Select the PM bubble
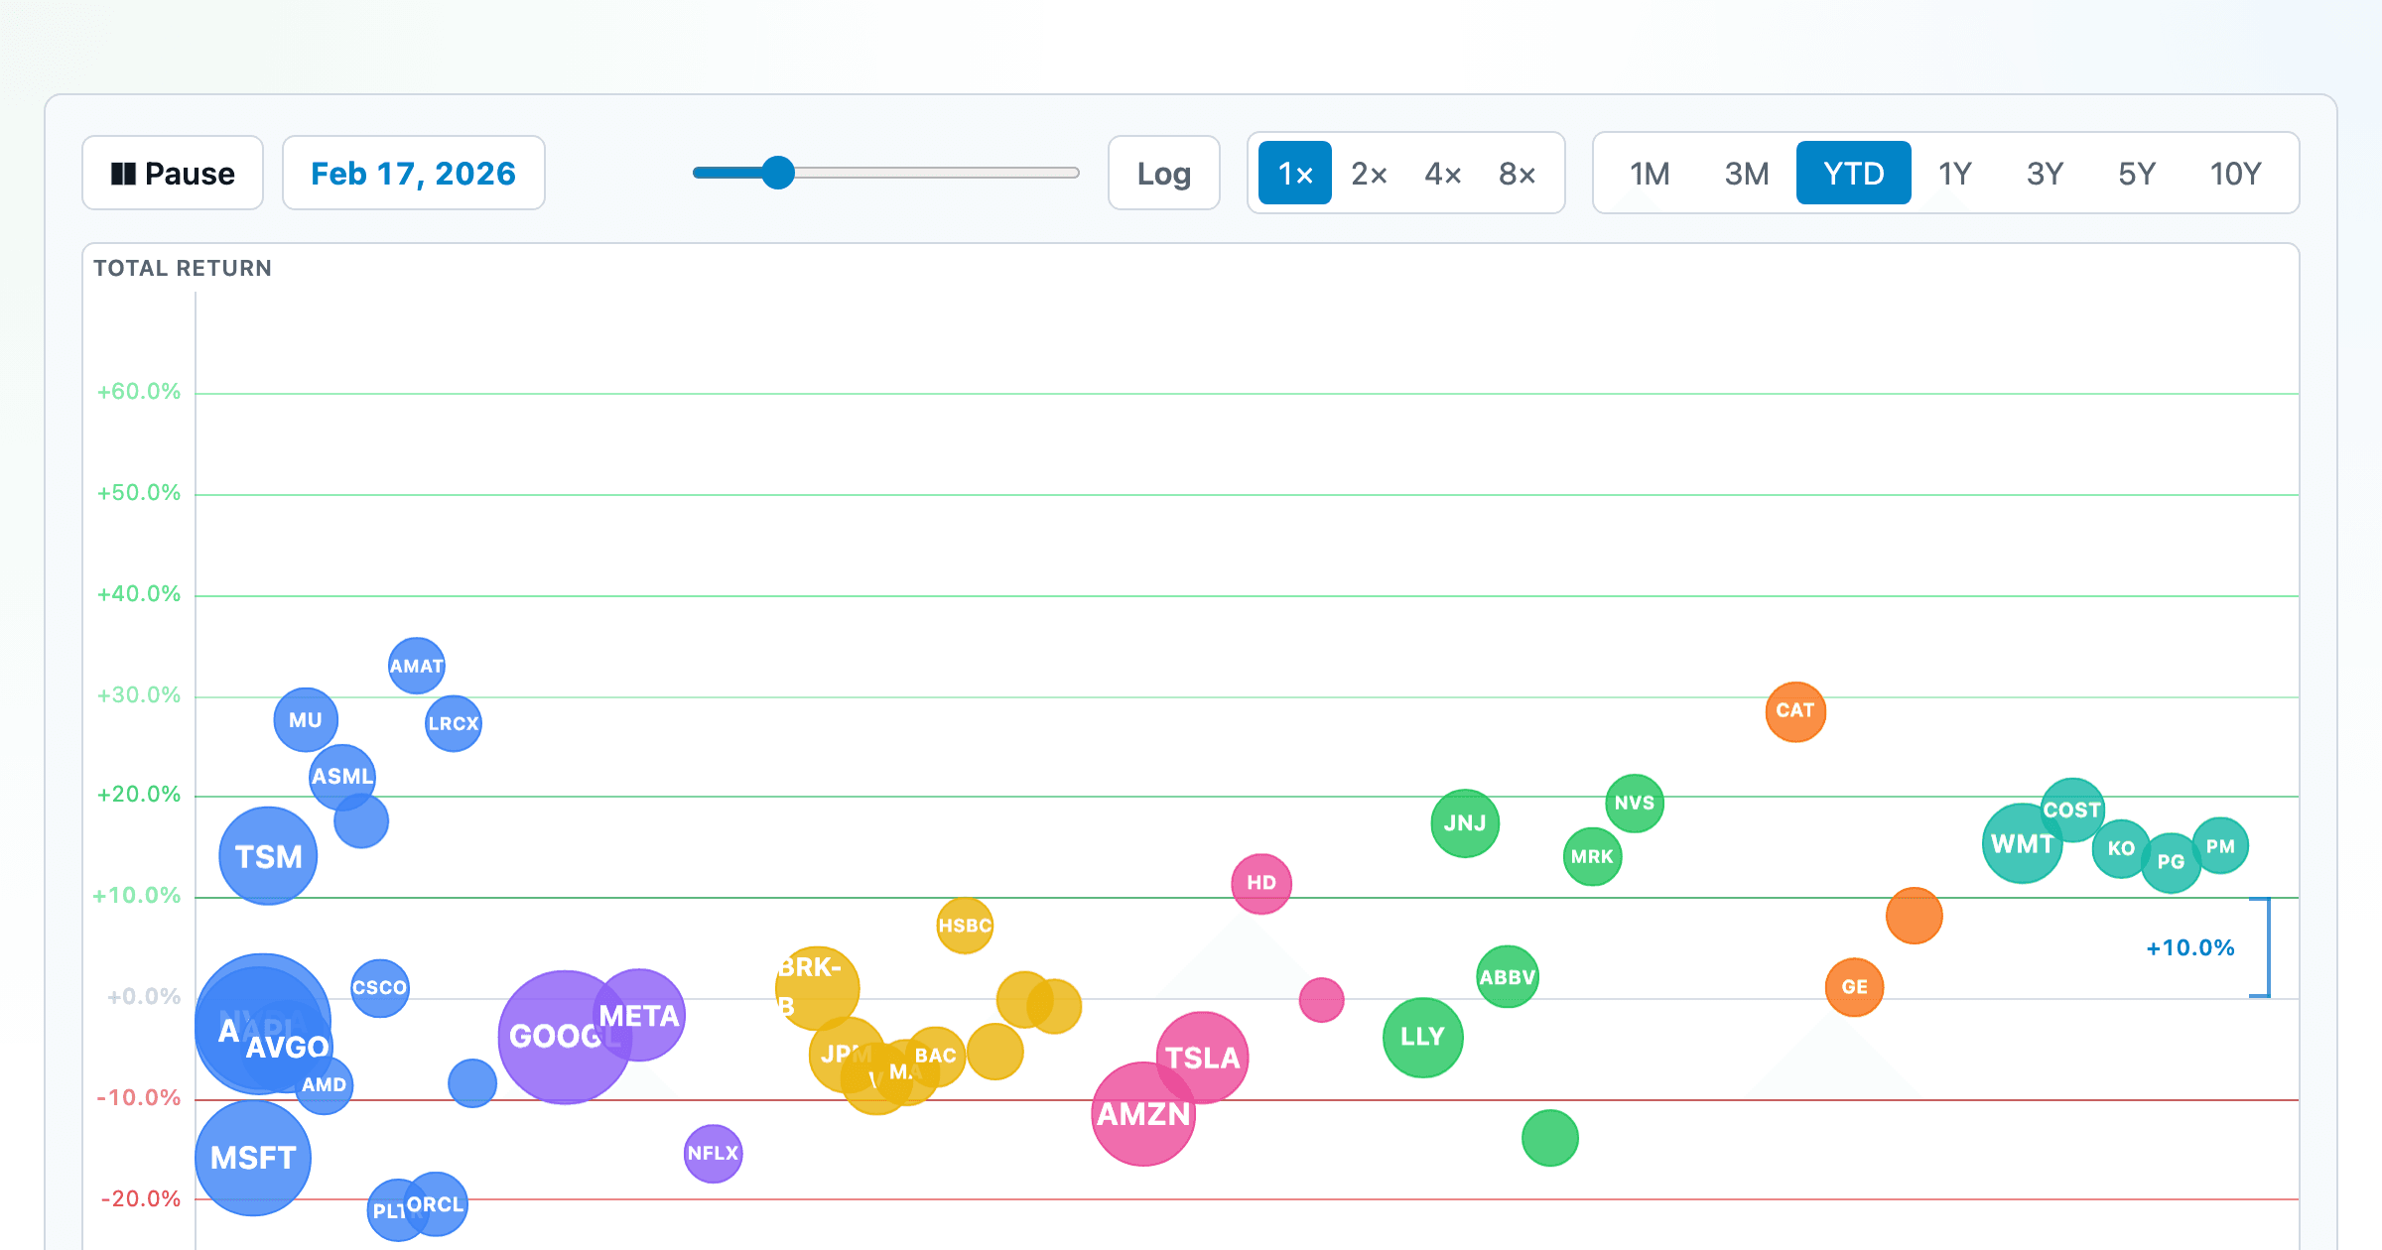Screen dimensions: 2382x1250 click(2220, 846)
